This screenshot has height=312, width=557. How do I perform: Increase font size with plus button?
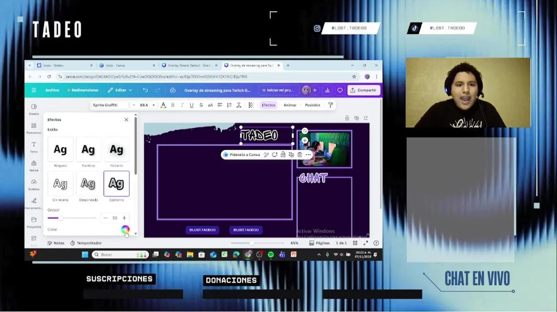[x=153, y=105]
